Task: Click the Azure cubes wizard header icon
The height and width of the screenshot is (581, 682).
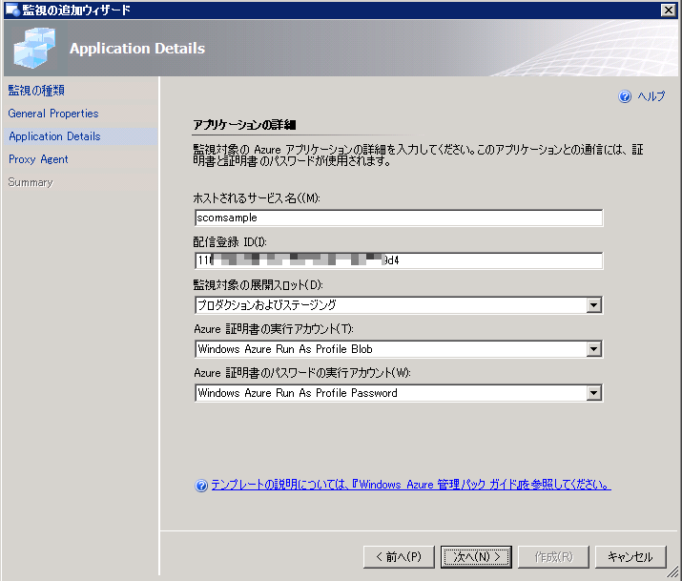Action: 34,48
